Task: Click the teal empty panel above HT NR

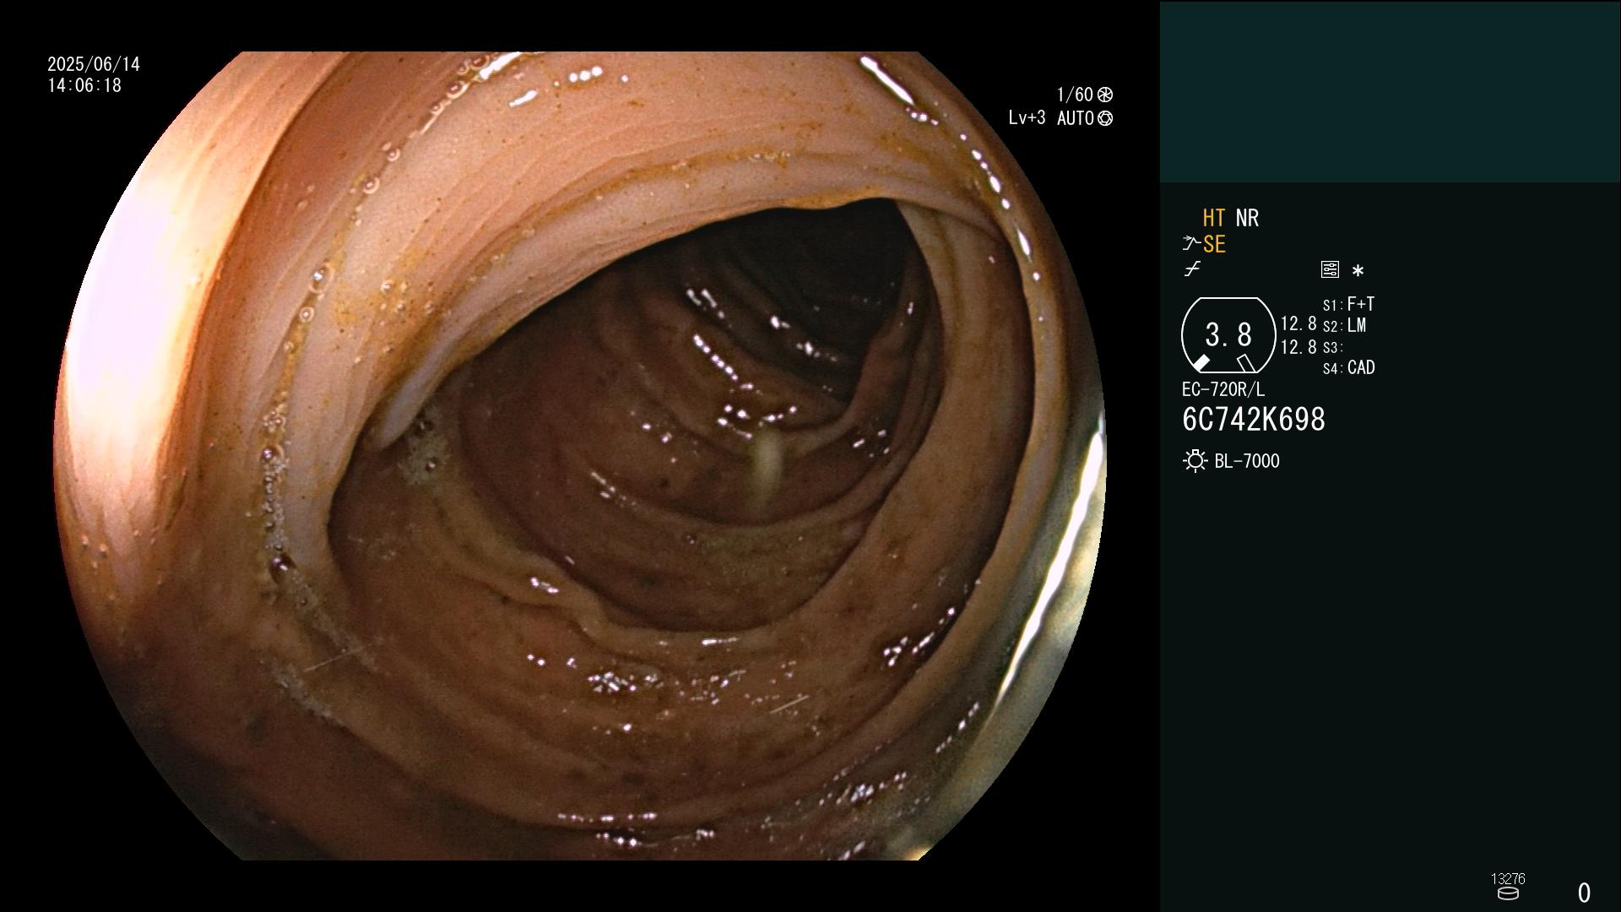Action: pos(1390,91)
